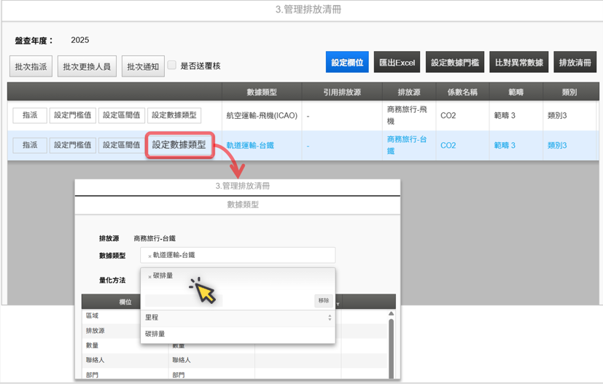603x384 pixels.
Task: Remove the 軌道運輸-台鐵 tag via its x
Action: pyautogui.click(x=149, y=256)
